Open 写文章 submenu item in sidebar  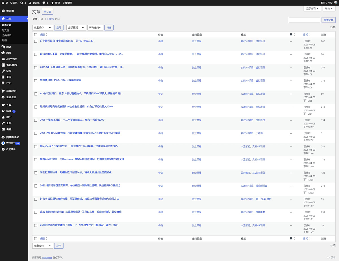pos(5,30)
